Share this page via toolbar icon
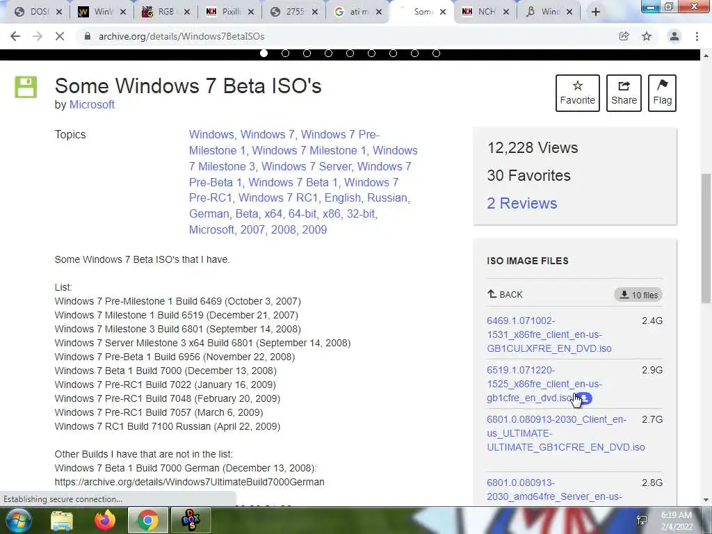 coord(624,36)
